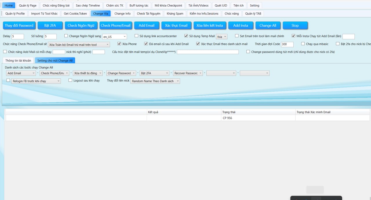Click the Thay đổi Password button

pos(19,25)
